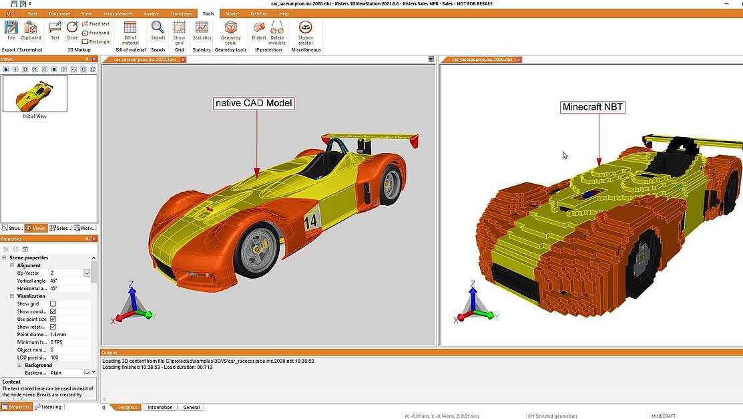Screen dimensions: 743x419
Task: Click the home view icon in Views panel
Action: point(6,69)
